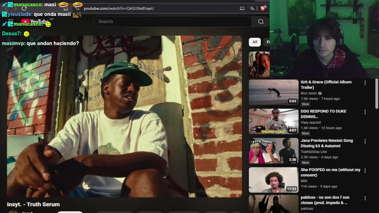
Task: Open the first recommended thumbnail with two girls
Action: tap(259, 64)
